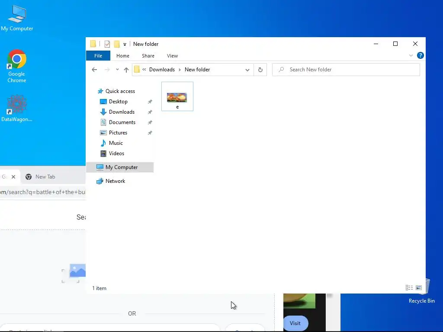Open the My Computer desktop icon
The height and width of the screenshot is (332, 443).
click(17, 18)
